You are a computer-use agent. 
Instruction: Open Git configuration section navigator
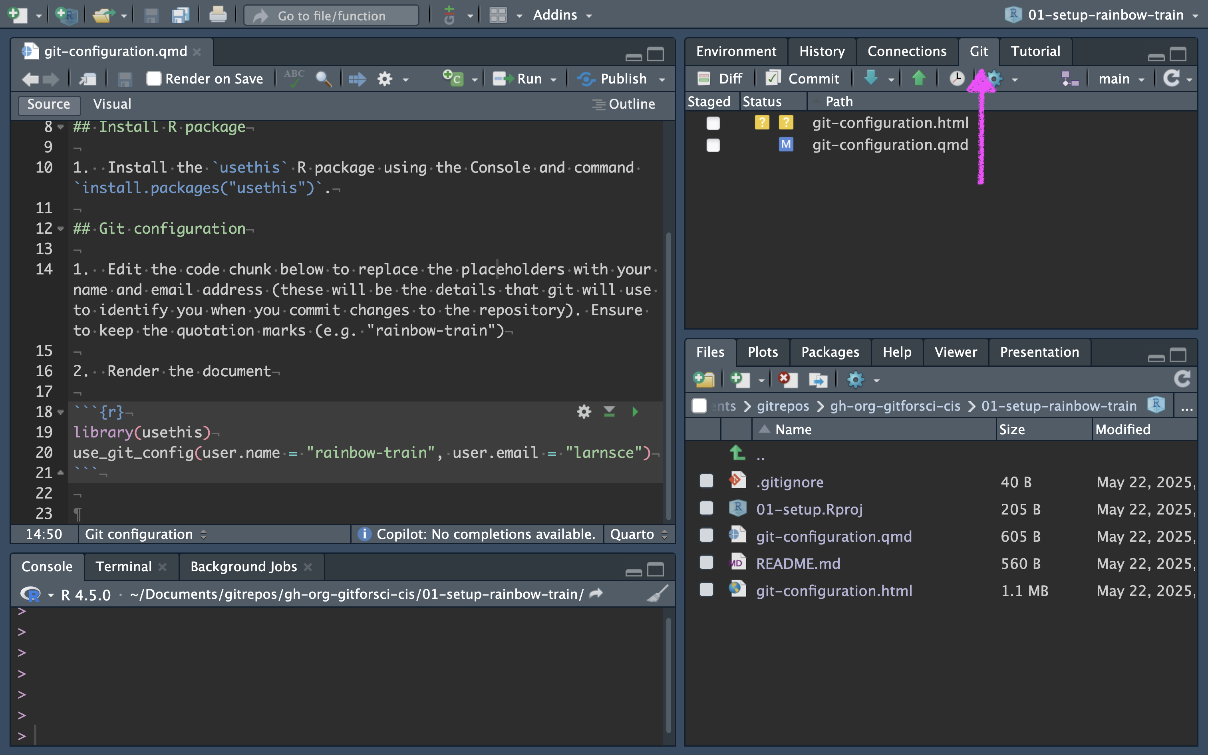click(146, 534)
